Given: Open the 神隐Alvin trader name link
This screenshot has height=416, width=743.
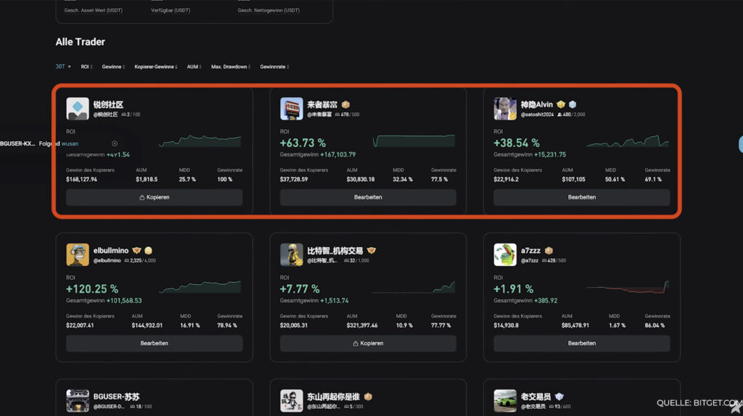Looking at the screenshot, I should [536, 104].
